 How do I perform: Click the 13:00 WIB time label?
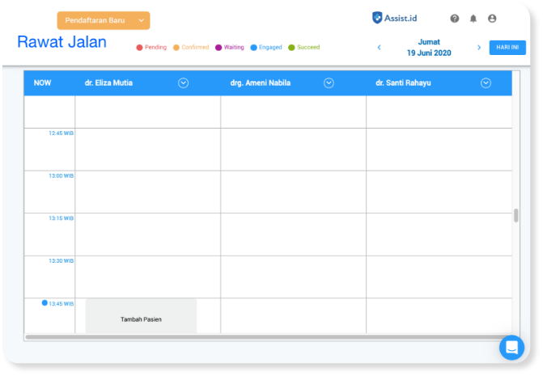click(x=61, y=175)
